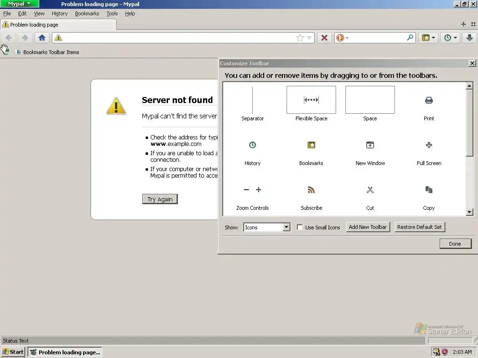Select the Separator palette item
The height and width of the screenshot is (358, 478).
(253, 104)
